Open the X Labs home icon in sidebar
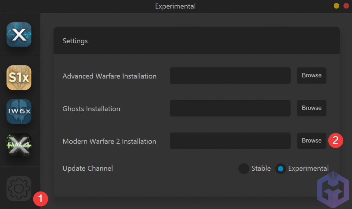This screenshot has height=209, width=352. point(19,34)
